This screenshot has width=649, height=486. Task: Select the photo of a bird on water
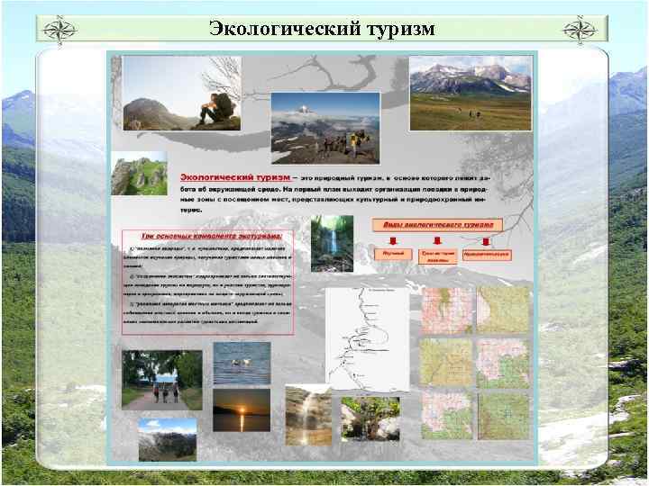[x=242, y=363]
